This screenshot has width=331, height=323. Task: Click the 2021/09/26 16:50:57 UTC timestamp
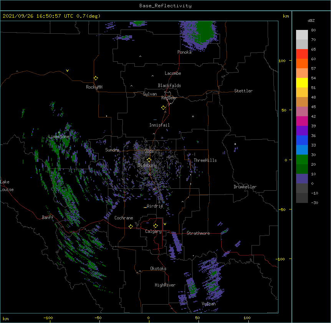pos(38,16)
